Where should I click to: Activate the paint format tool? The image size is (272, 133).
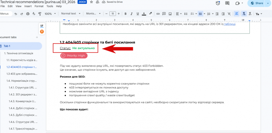point(40,14)
